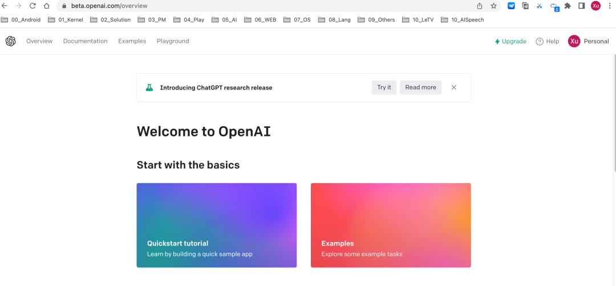The width and height of the screenshot is (616, 286).
Task: Click the document copy extension icon
Action: point(525,6)
